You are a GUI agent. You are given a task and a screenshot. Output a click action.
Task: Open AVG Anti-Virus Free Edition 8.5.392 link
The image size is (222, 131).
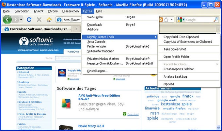point(99,97)
